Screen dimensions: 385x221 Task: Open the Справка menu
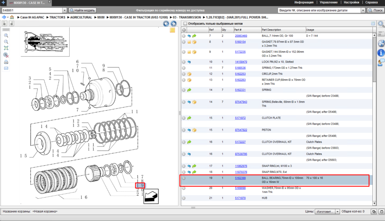[x=371, y=2]
